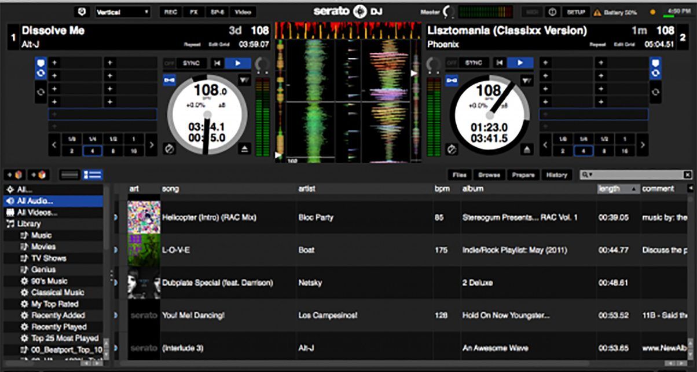Toggle keylock icon on deck 2
Screen dimensions: 697x372
(452, 81)
